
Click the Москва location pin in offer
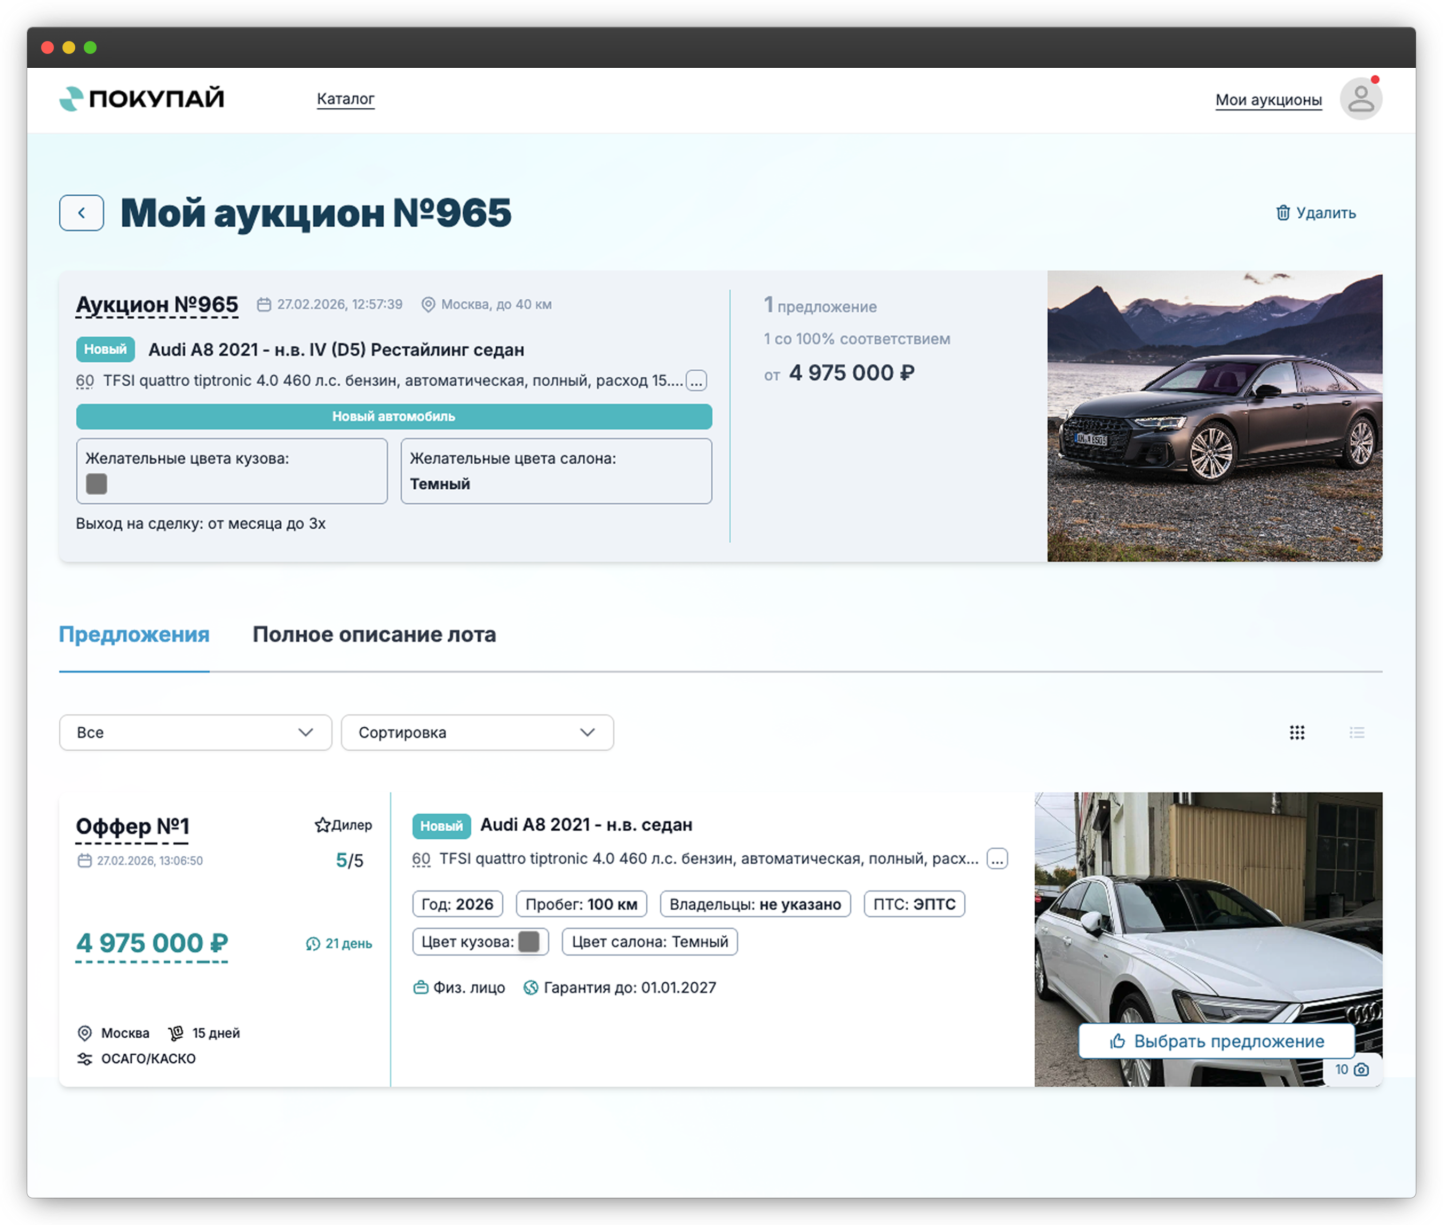tap(85, 1033)
